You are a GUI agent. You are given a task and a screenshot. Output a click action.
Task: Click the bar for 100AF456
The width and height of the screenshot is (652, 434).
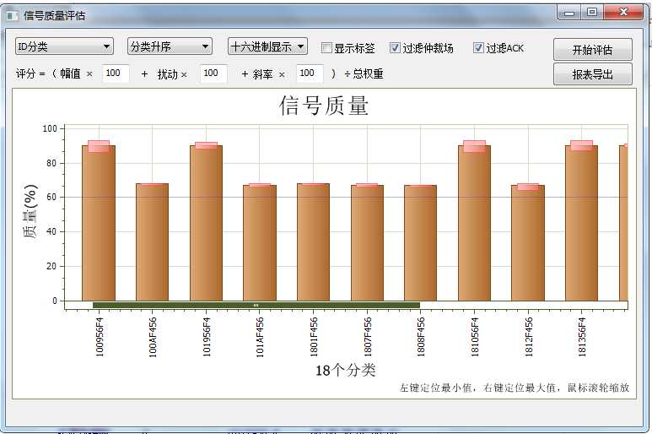tap(152, 241)
